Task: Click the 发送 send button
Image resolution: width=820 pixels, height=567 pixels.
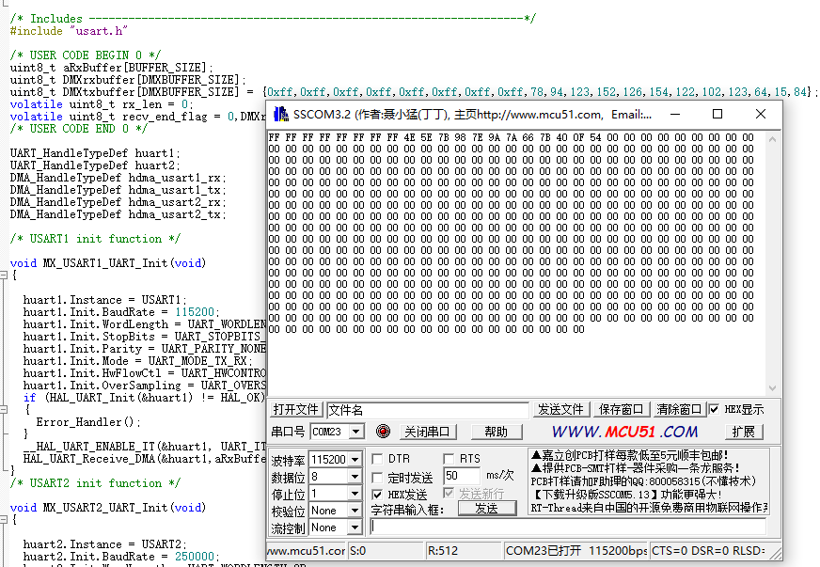Action: click(487, 509)
